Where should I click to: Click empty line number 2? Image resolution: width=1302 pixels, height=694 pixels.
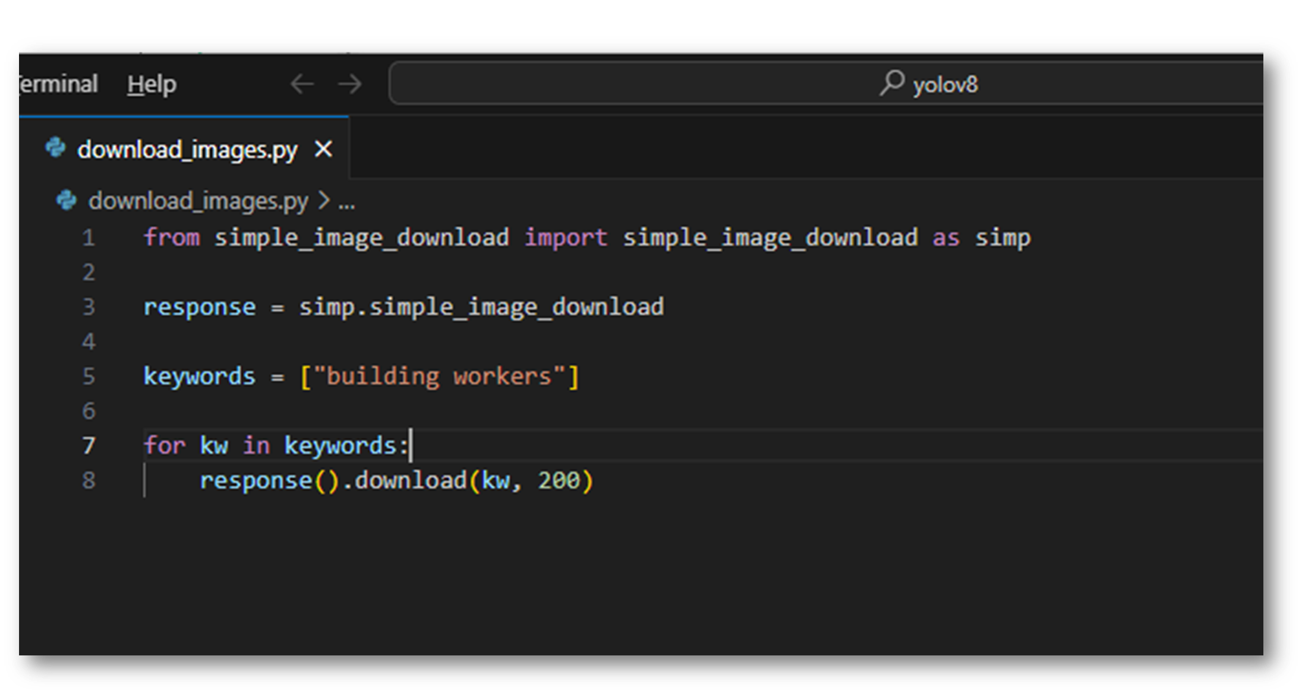[89, 272]
